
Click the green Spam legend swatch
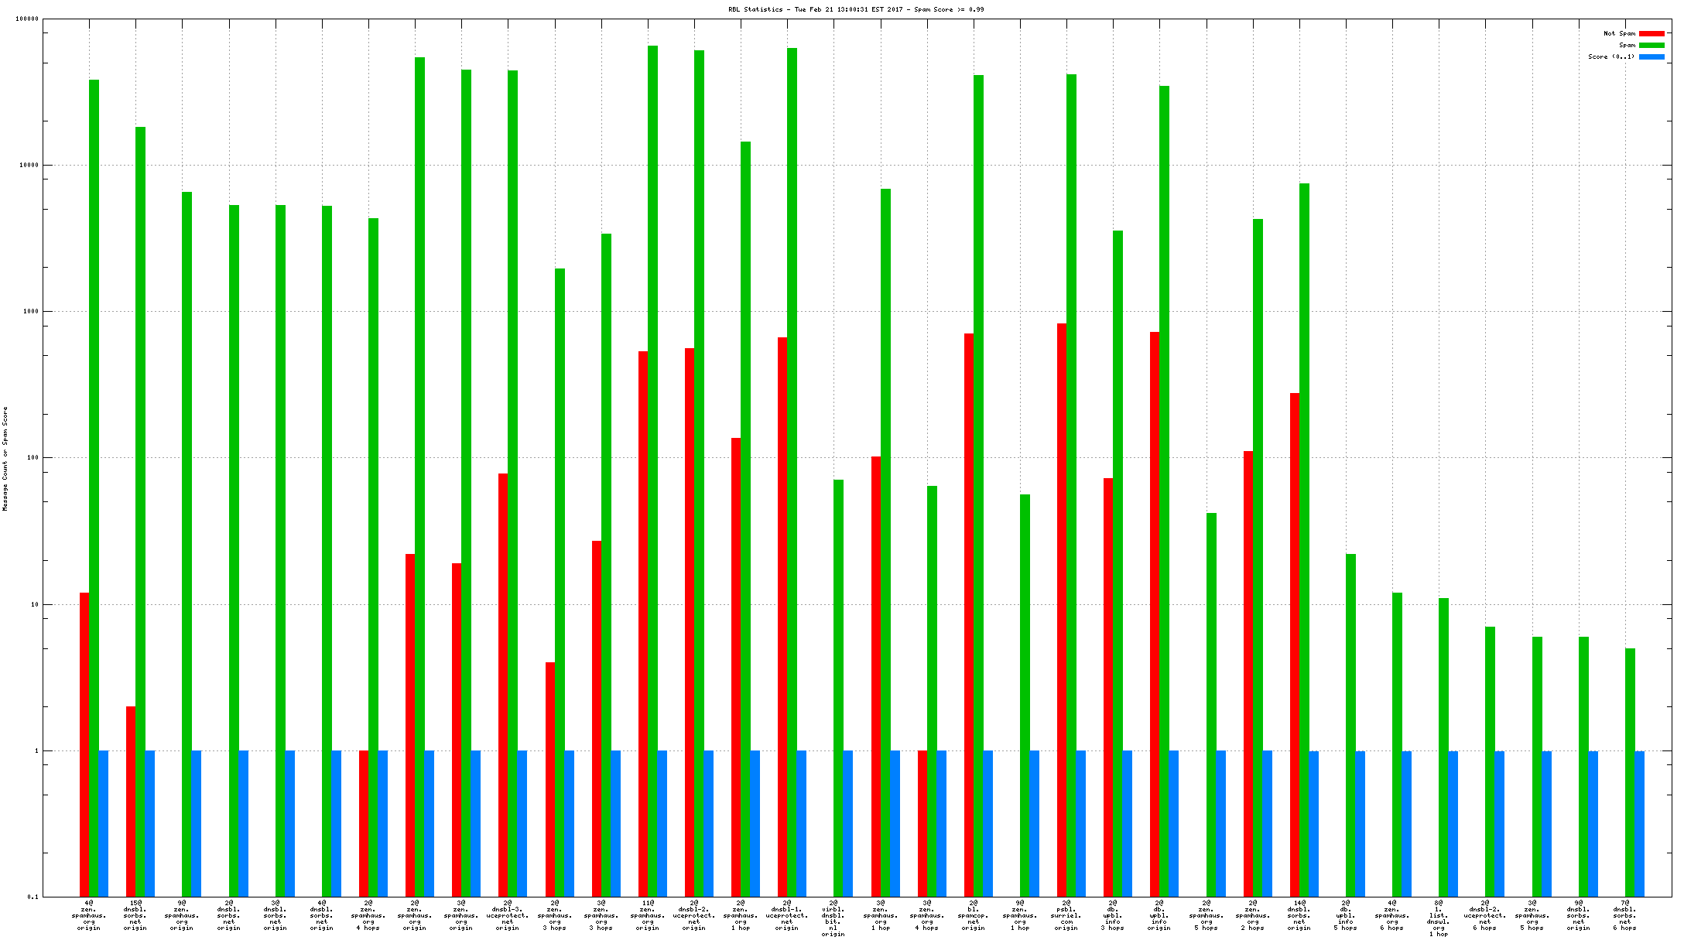pos(1651,45)
